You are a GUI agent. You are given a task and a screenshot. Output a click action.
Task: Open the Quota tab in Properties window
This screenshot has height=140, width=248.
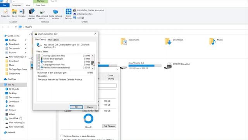click(110, 75)
